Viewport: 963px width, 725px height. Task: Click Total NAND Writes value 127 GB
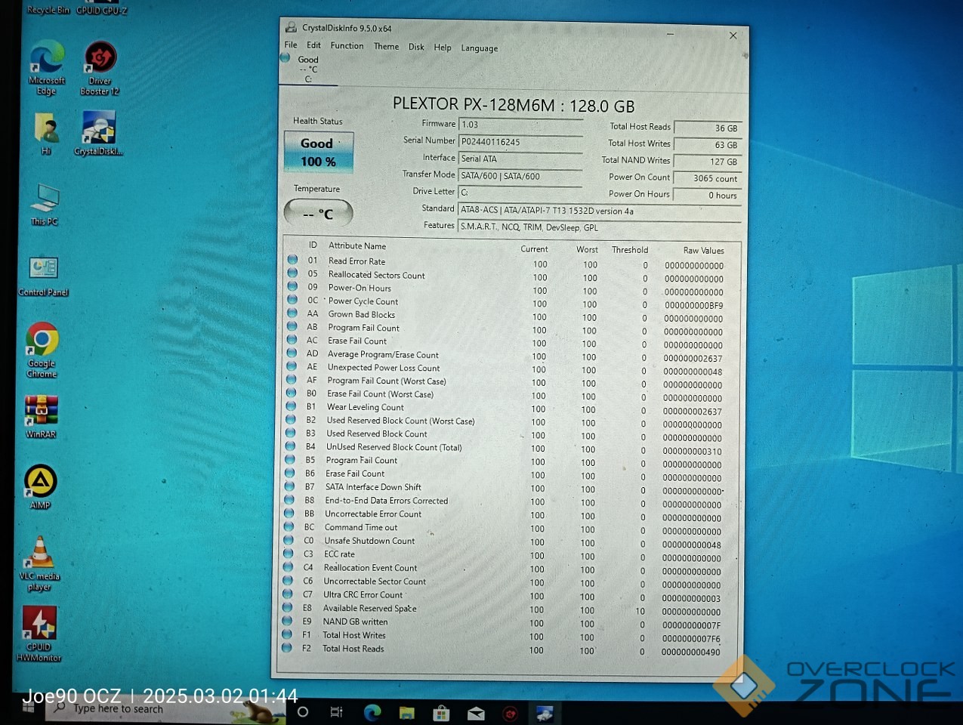pyautogui.click(x=708, y=162)
